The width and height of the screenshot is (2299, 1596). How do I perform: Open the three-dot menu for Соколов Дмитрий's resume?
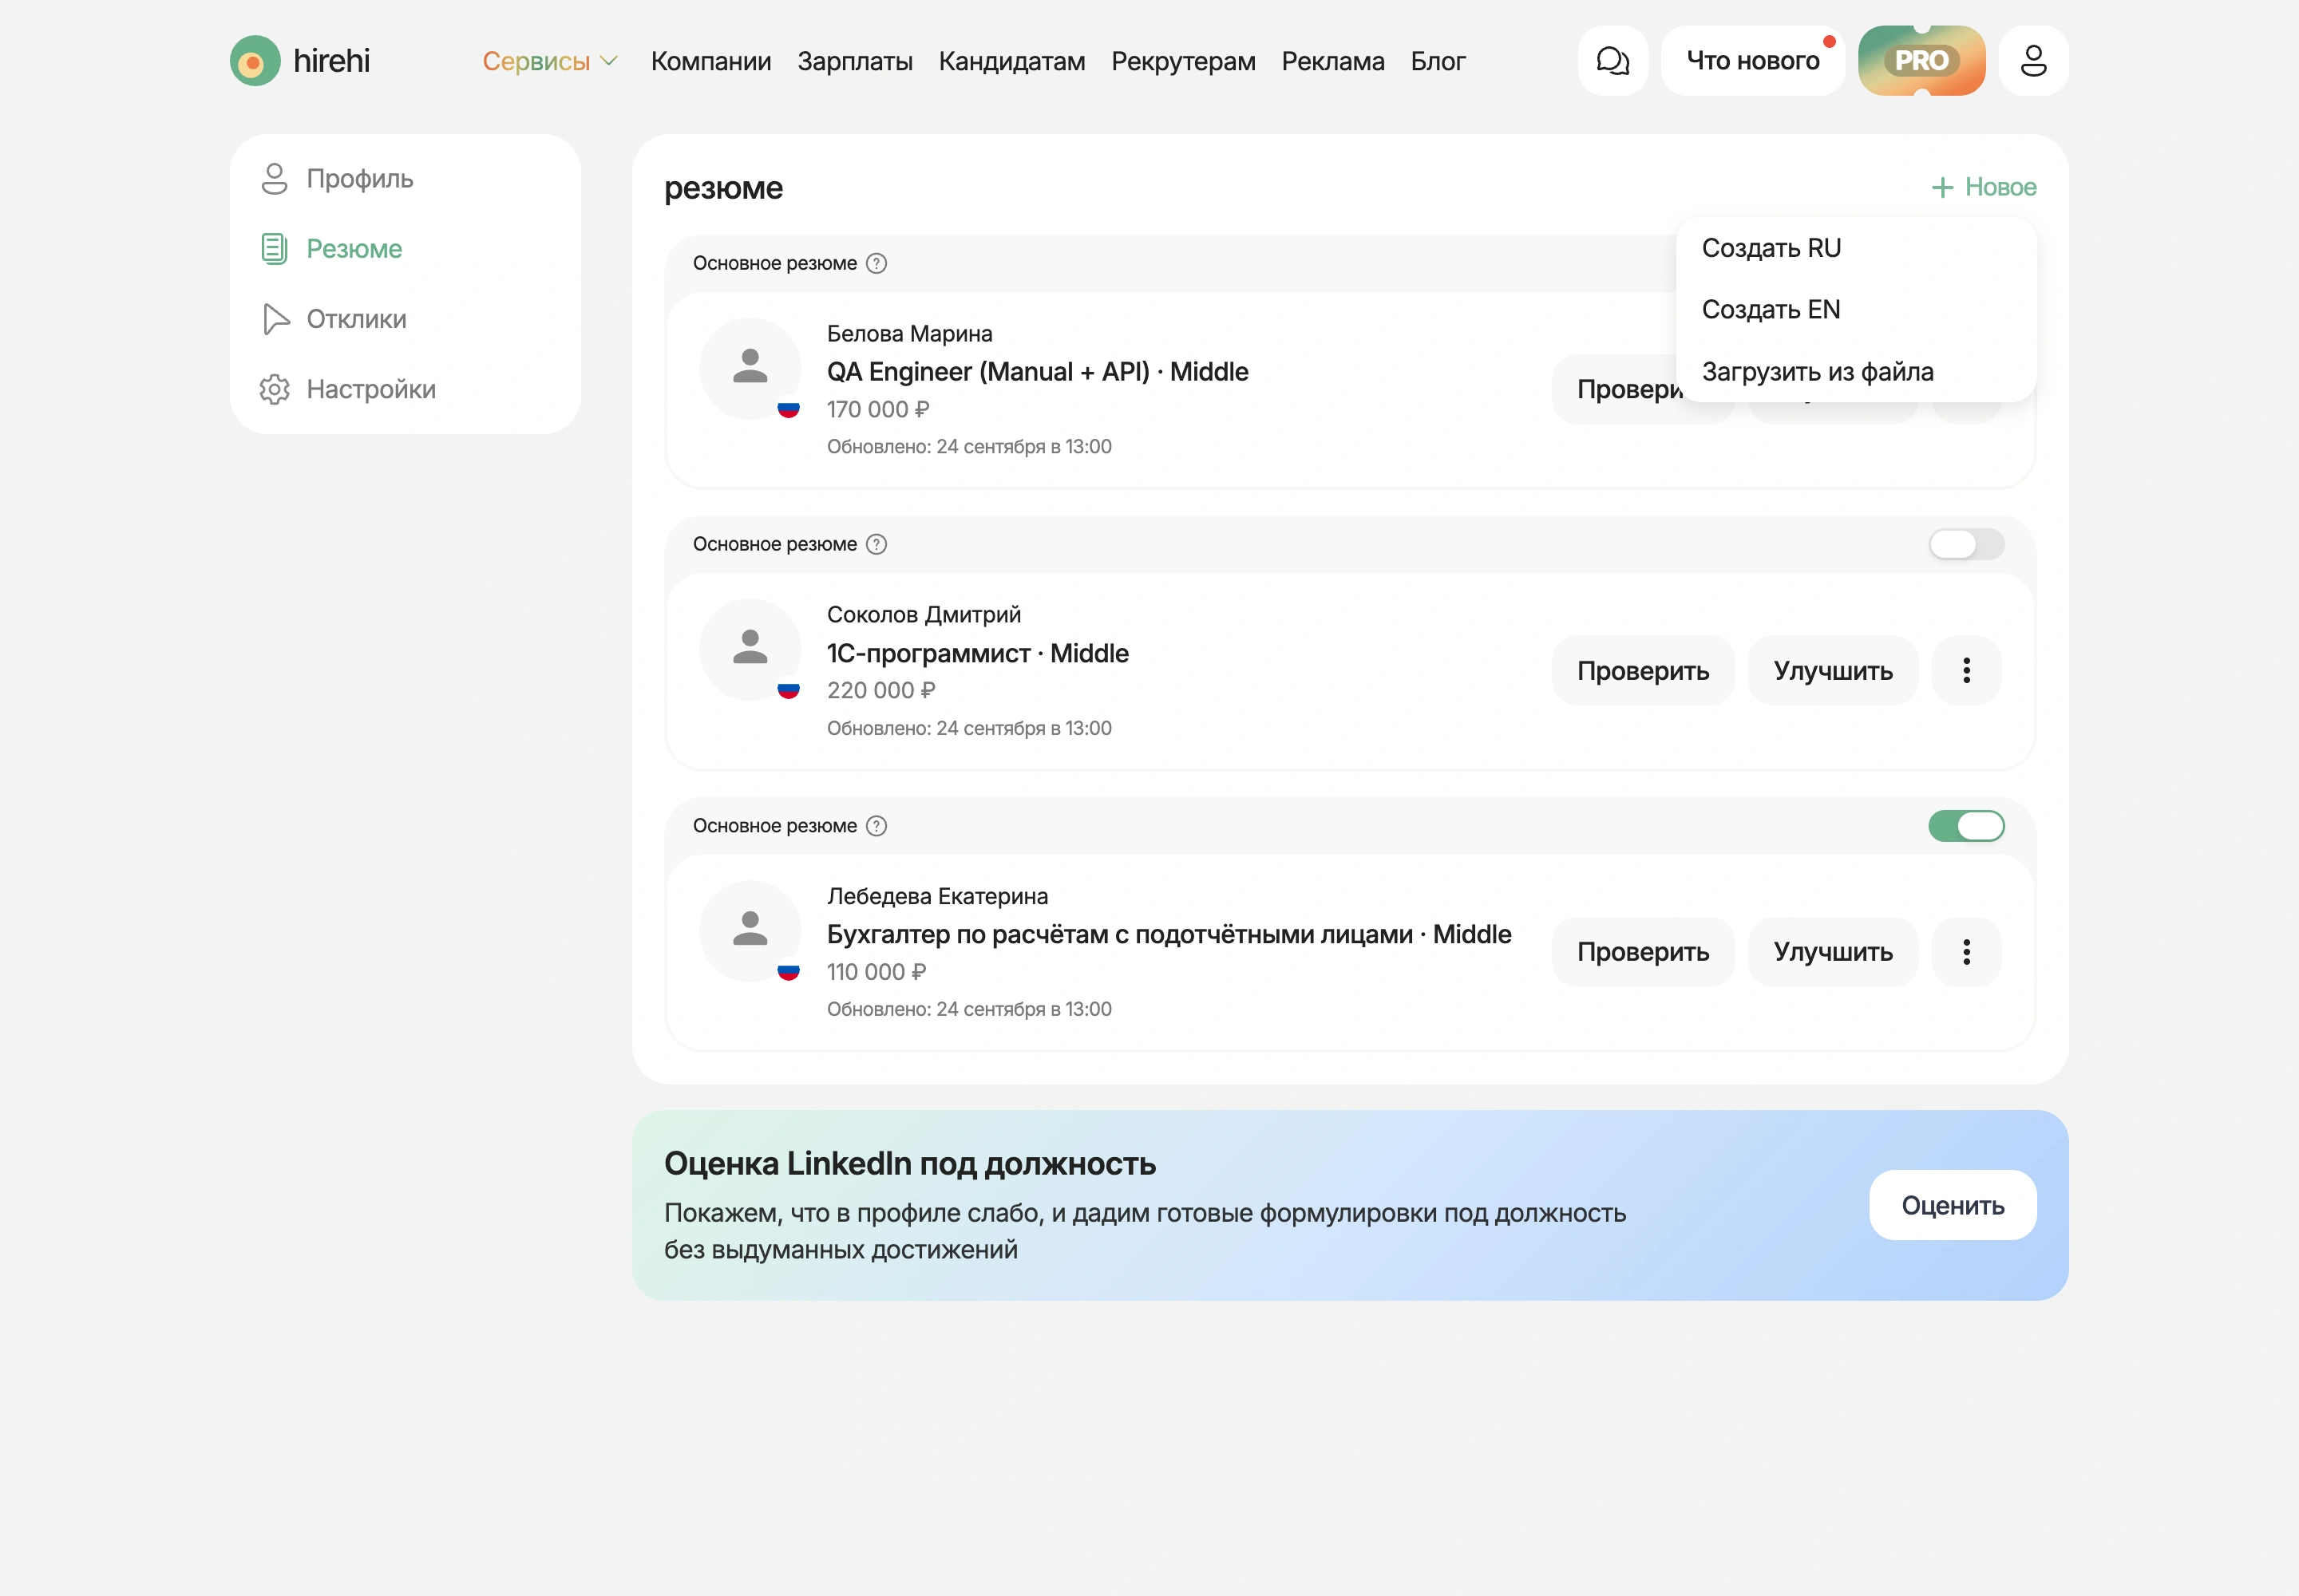[1966, 670]
